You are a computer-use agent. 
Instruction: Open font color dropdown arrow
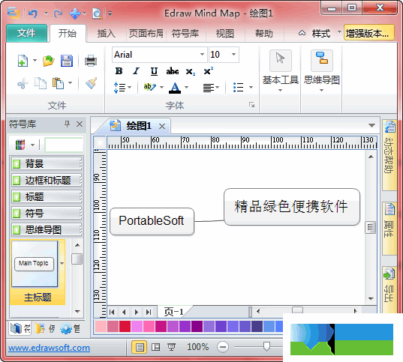tap(187, 87)
